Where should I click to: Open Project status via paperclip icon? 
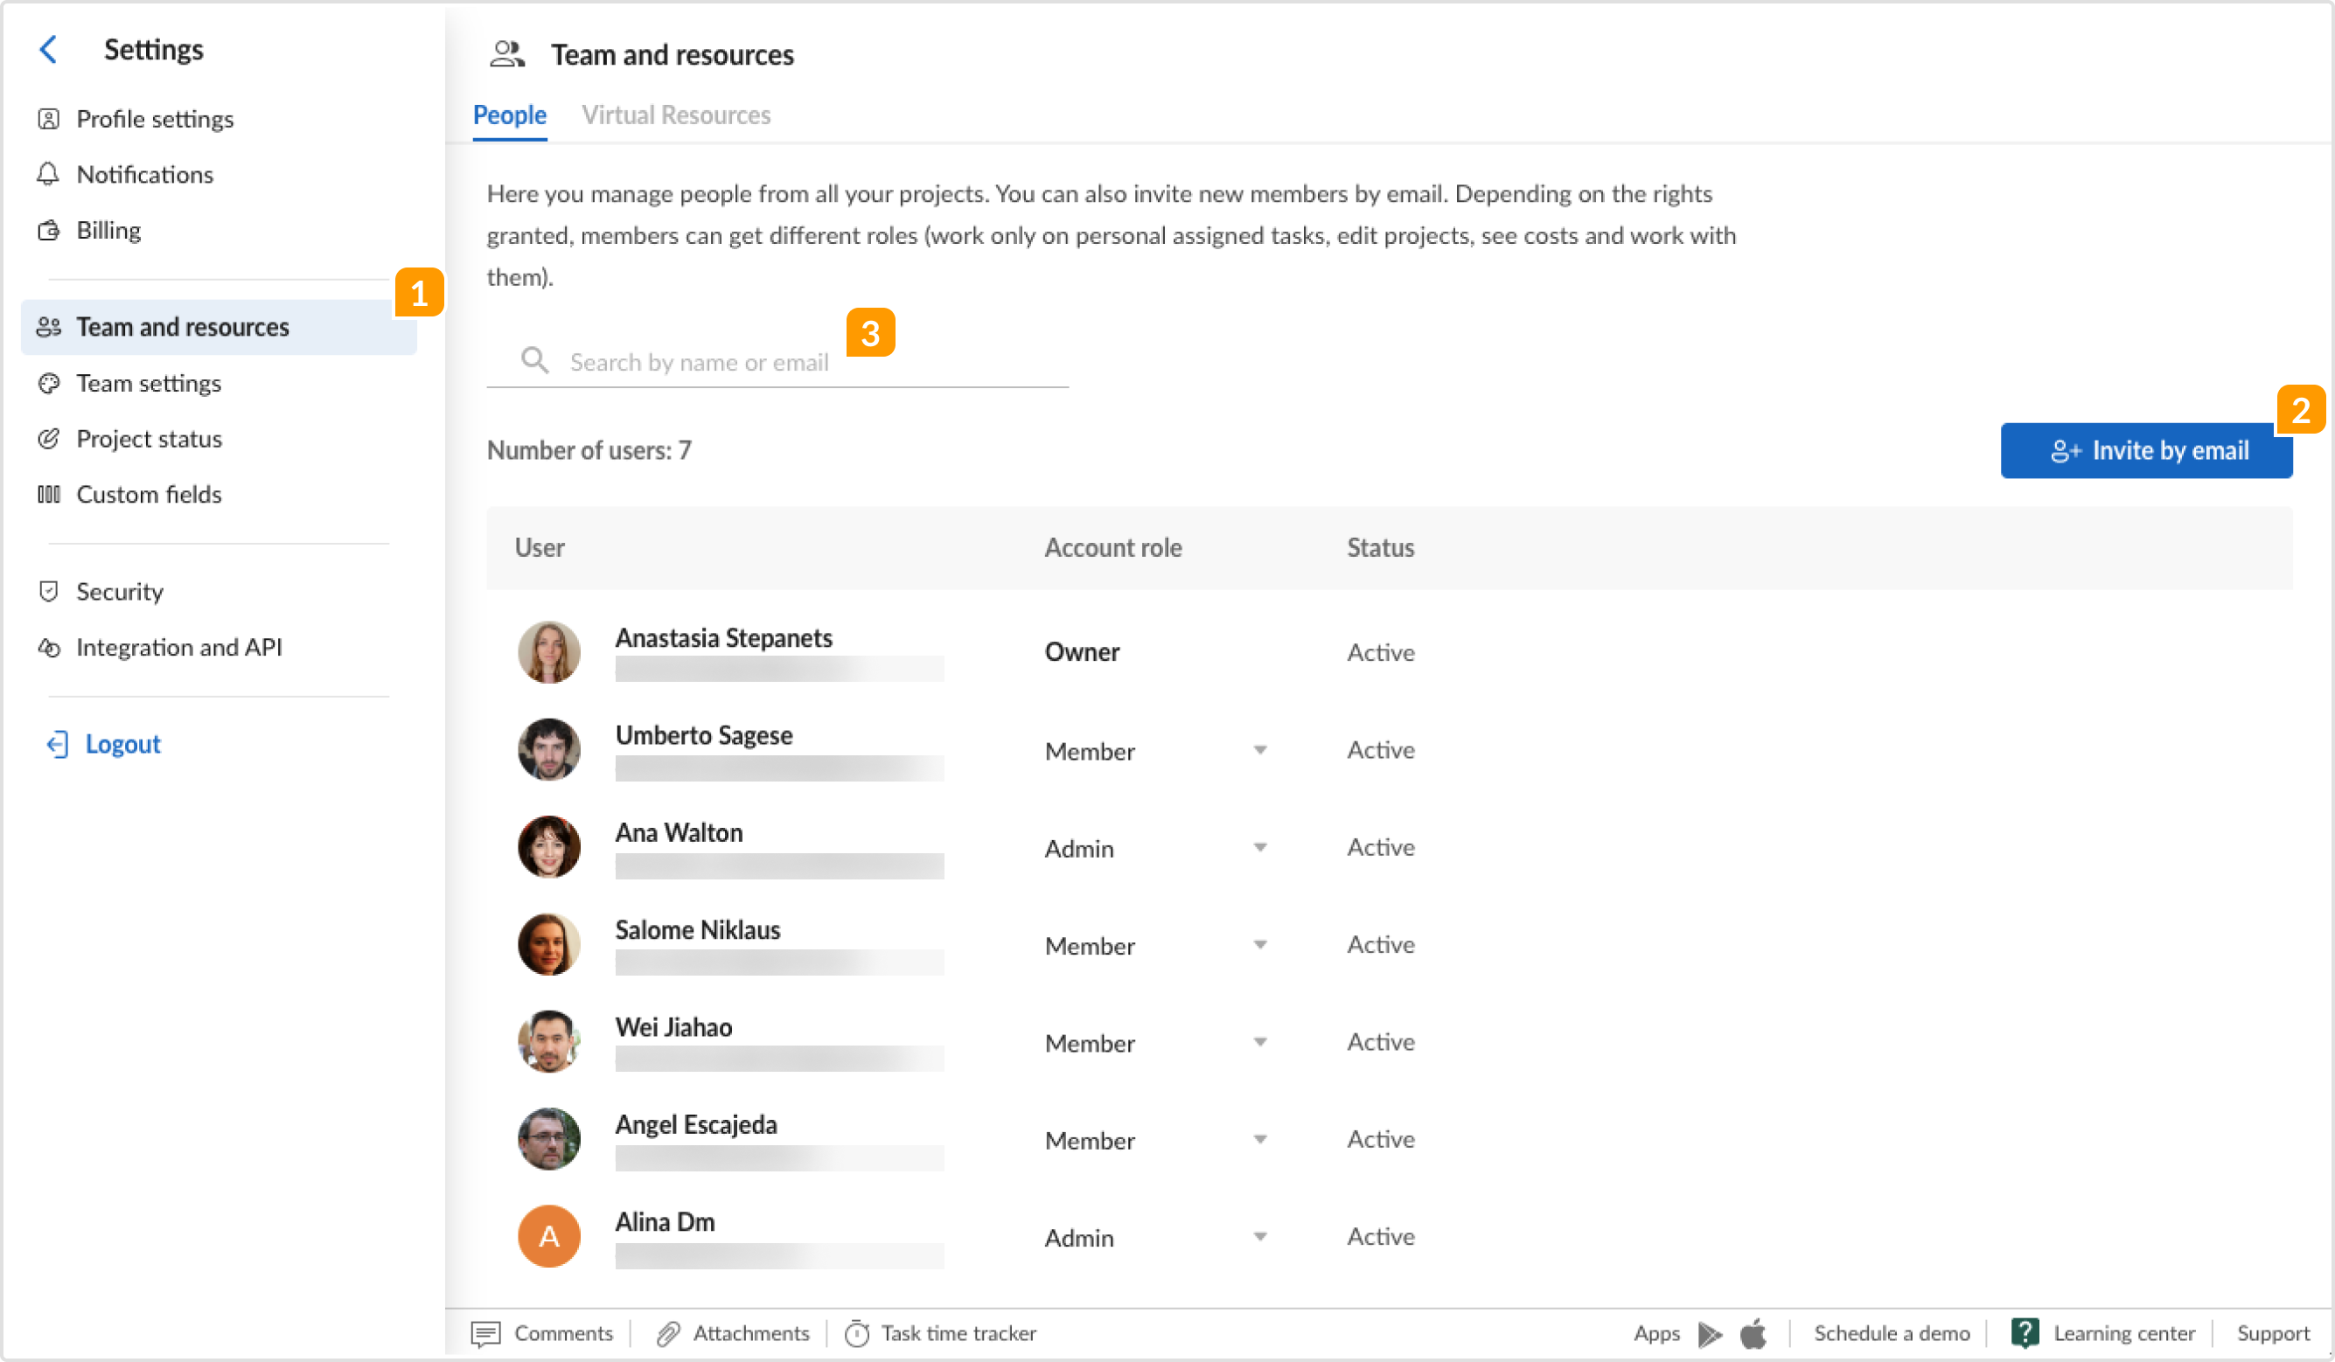tap(49, 438)
